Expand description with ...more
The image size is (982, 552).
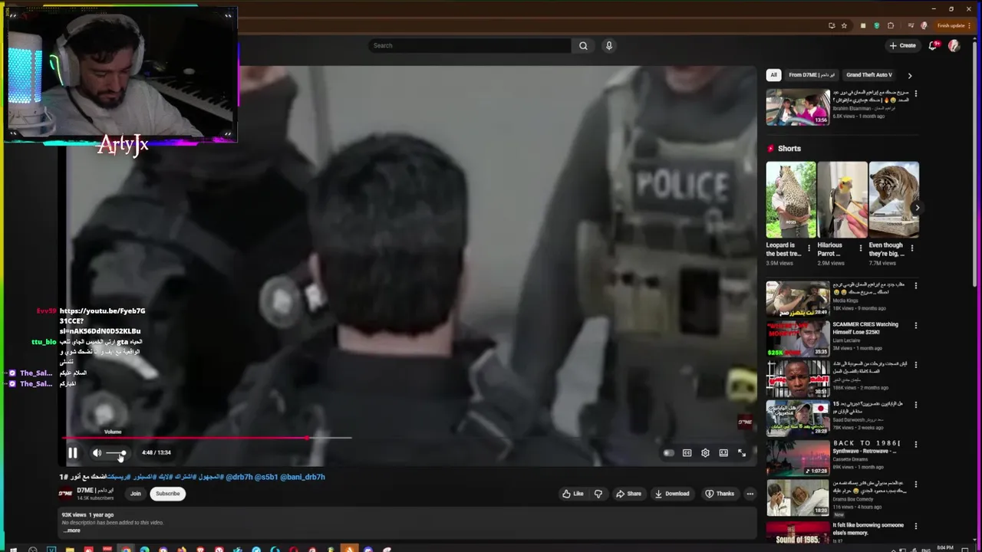coord(71,531)
